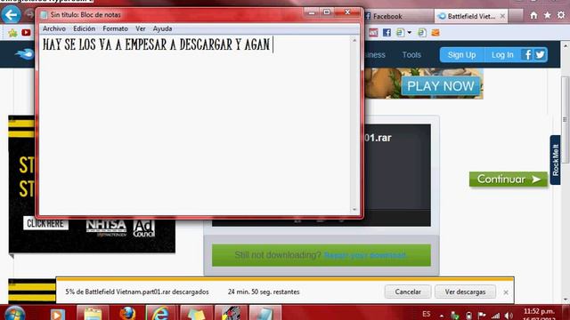
Task: Dismiss the download notification bar X
Action: point(506,292)
